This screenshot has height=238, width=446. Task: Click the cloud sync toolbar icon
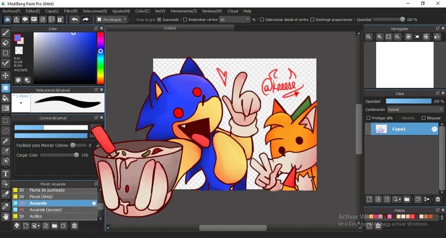pyautogui.click(x=7, y=19)
